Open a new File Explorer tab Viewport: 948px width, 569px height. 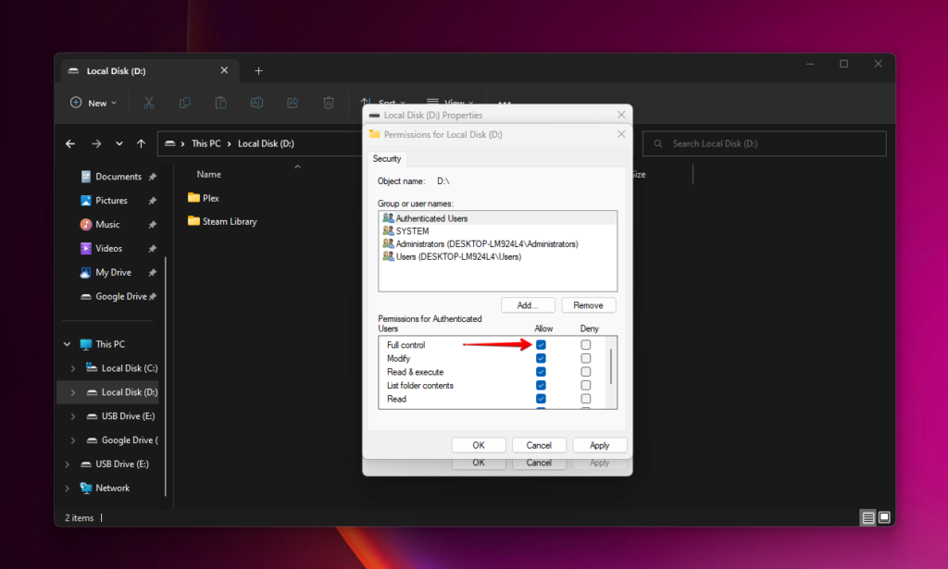[x=258, y=70]
